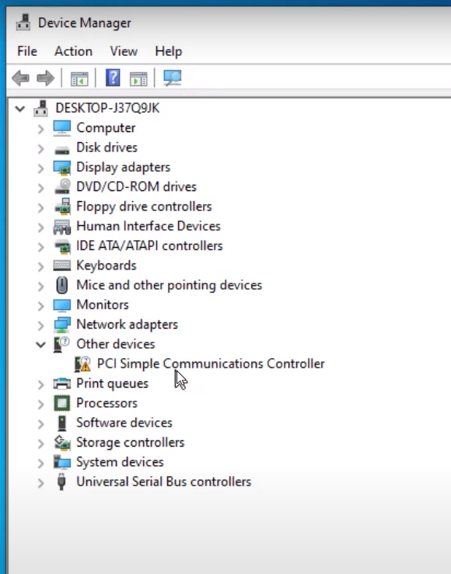Click the DVD/CD-ROM drives disc icon

[63, 186]
